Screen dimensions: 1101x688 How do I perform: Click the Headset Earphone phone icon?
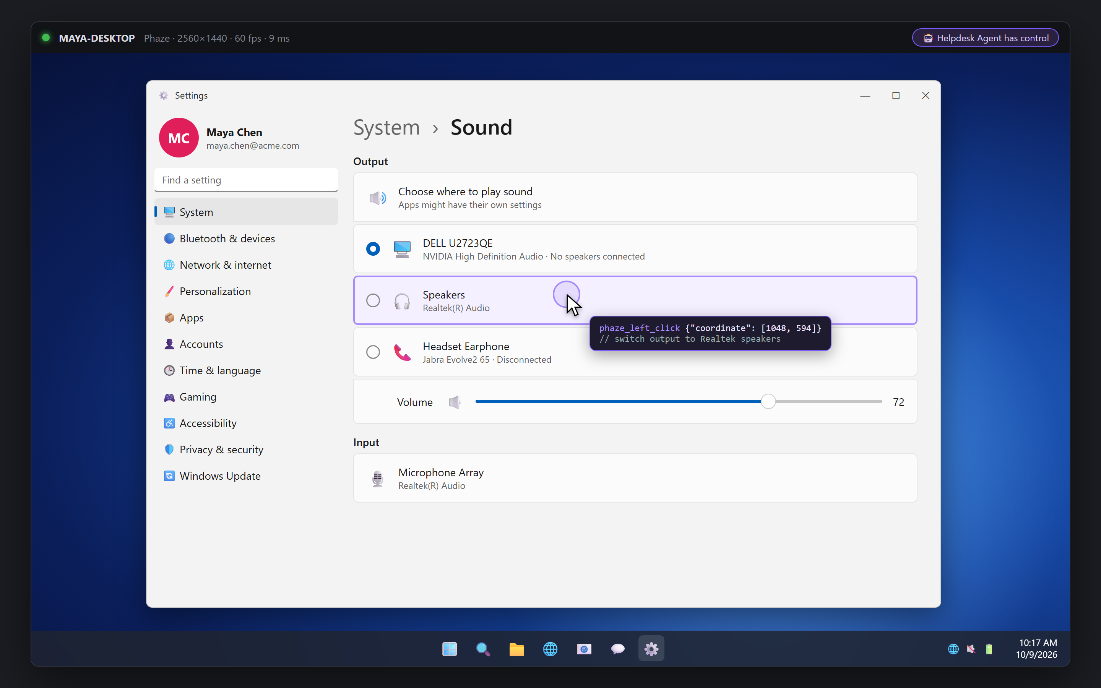point(402,352)
